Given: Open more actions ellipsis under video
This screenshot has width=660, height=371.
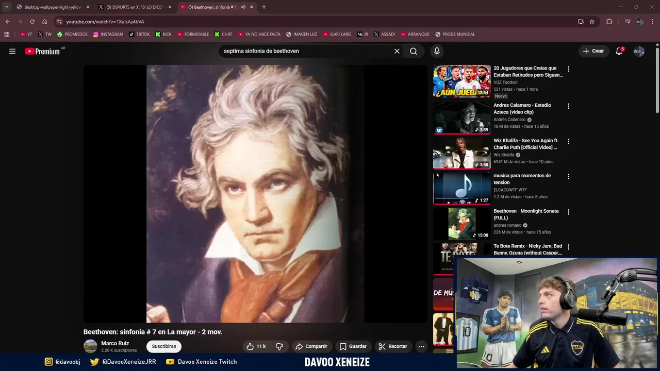Looking at the screenshot, I should [x=421, y=346].
